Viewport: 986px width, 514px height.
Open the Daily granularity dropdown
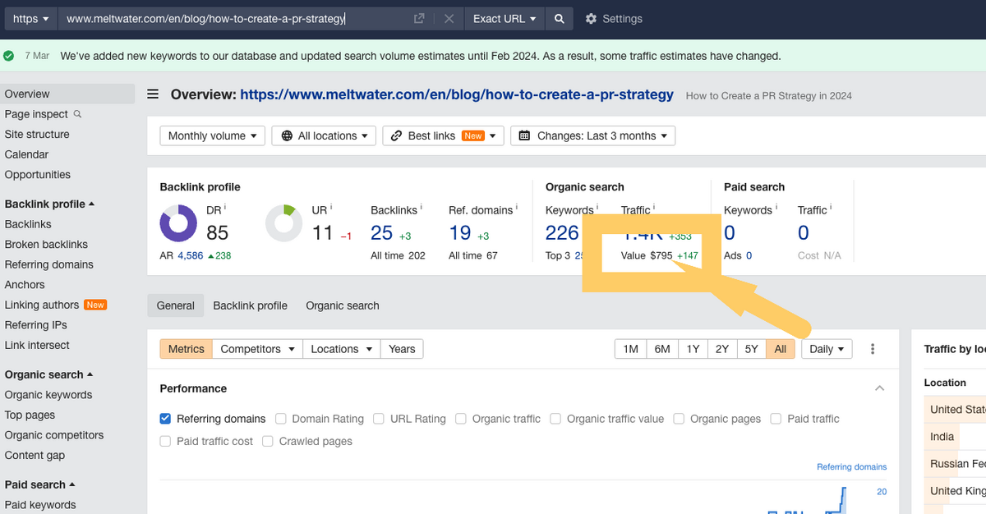827,349
